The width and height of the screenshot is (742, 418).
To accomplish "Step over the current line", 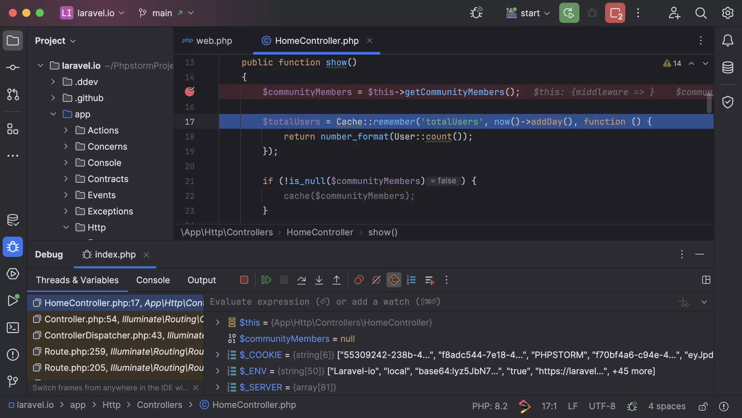I will click(x=302, y=280).
